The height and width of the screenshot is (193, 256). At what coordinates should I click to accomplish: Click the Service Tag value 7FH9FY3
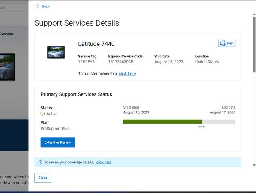86,62
